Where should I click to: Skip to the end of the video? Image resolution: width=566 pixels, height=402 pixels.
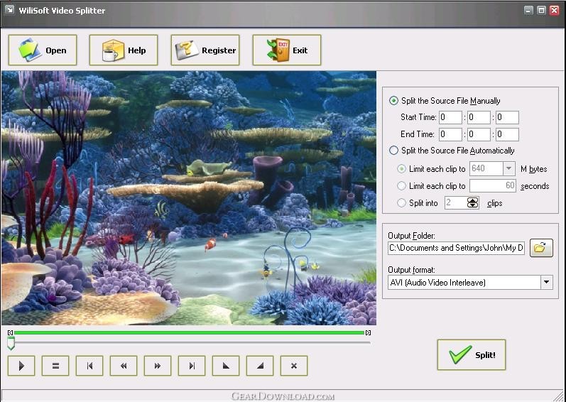pyautogui.click(x=192, y=366)
